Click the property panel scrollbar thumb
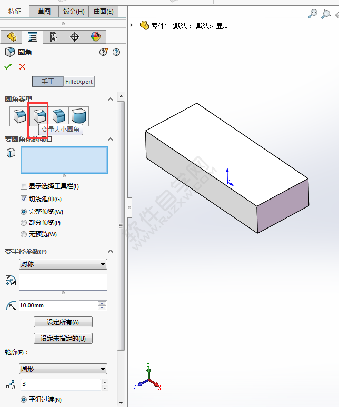This screenshot has height=407, width=339. [121, 225]
